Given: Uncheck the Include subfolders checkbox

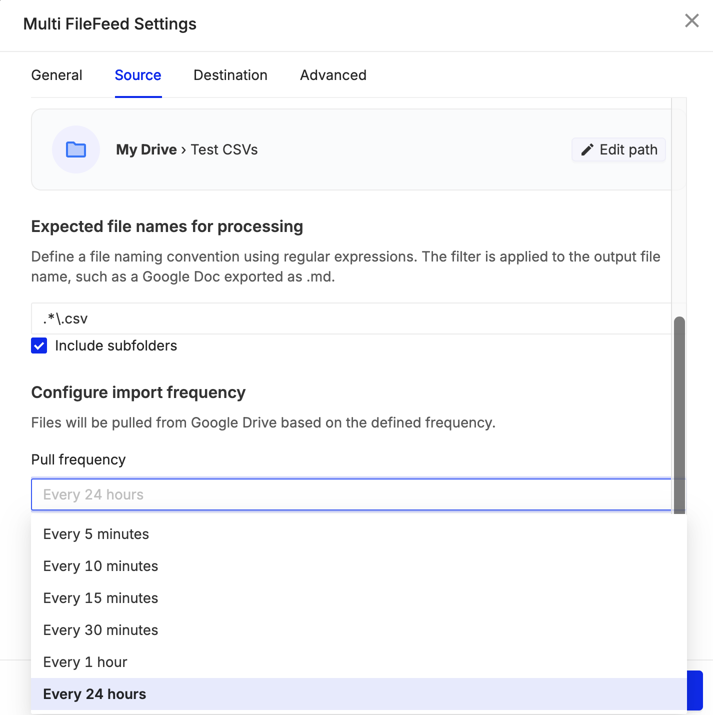Looking at the screenshot, I should pyautogui.click(x=39, y=345).
